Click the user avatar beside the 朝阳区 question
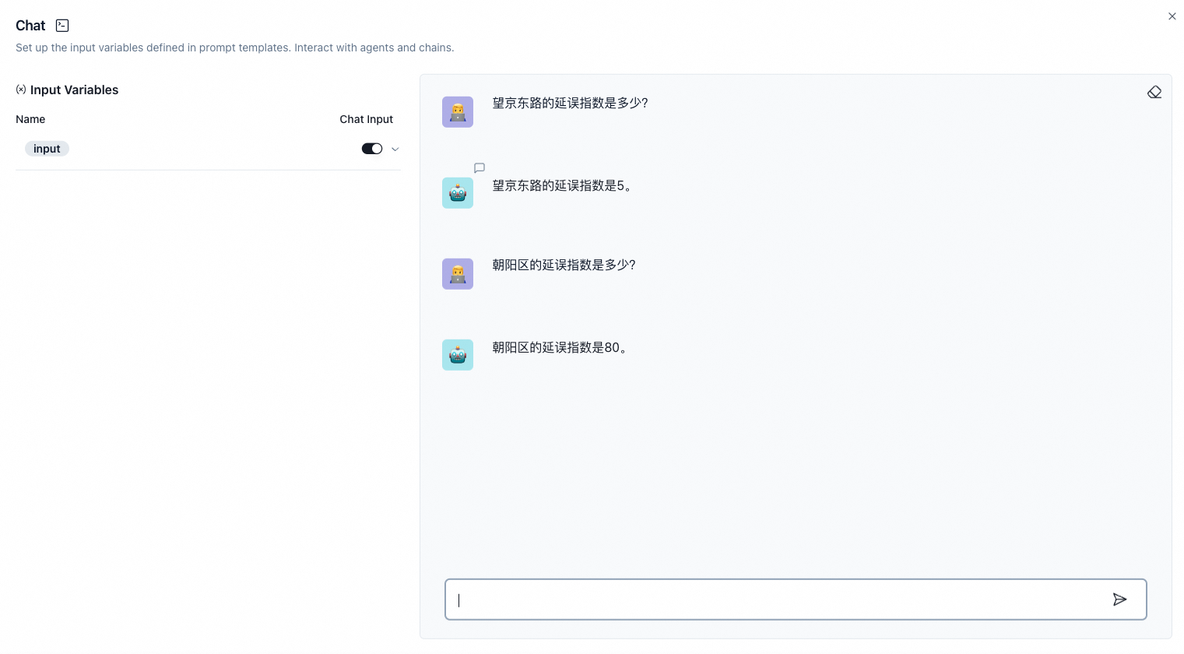Image resolution: width=1184 pixels, height=654 pixels. pos(457,273)
